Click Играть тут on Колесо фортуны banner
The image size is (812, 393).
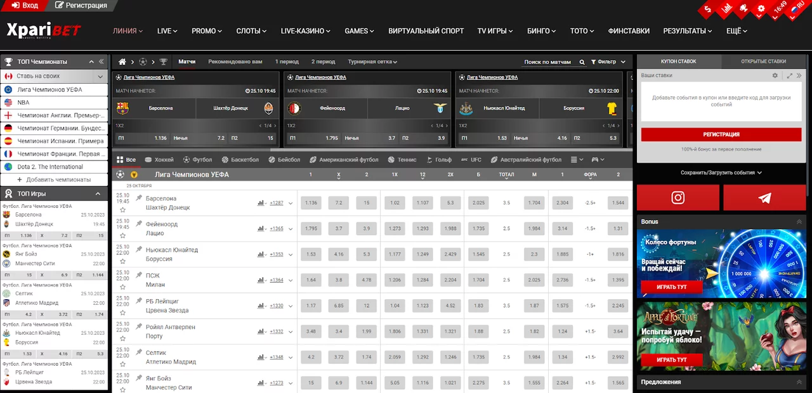coord(672,287)
